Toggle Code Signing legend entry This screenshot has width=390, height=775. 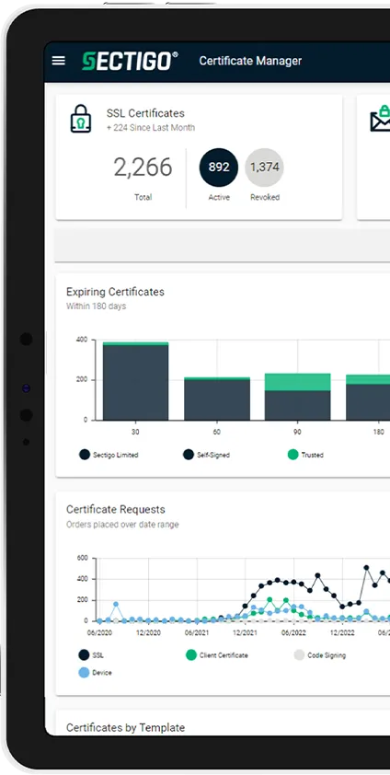point(320,655)
